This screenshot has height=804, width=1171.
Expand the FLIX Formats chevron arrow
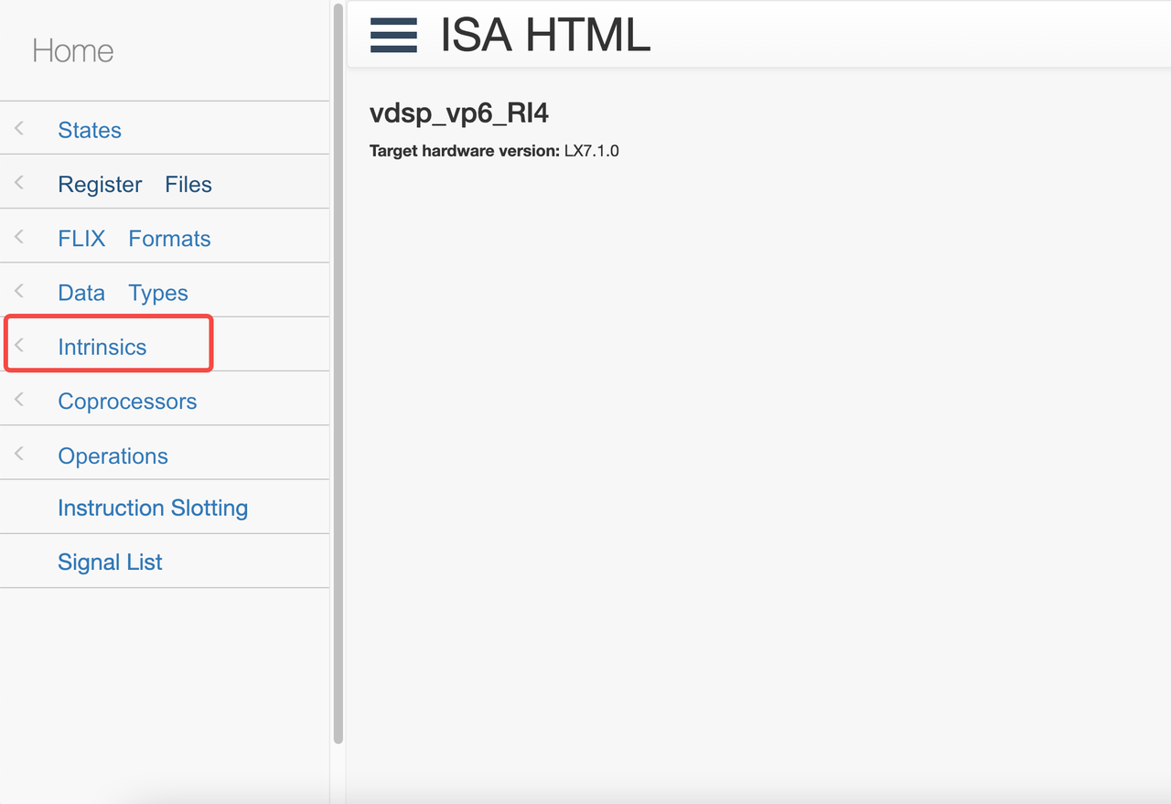click(19, 237)
